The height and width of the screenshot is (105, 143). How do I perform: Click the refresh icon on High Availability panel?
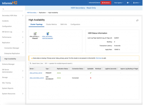point(137,20)
